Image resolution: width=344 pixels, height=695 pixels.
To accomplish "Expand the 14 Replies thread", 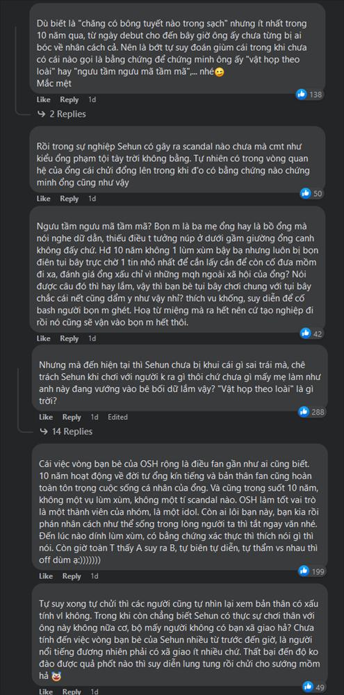I will [65, 432].
